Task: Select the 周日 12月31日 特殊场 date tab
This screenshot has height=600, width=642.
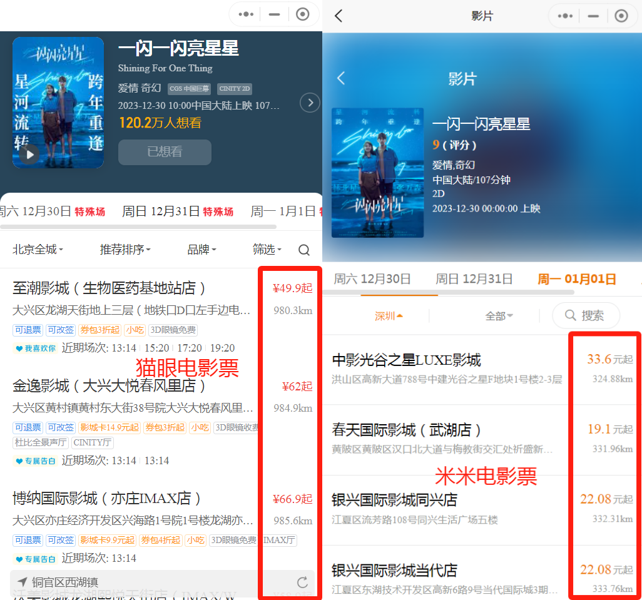Action: point(178,211)
